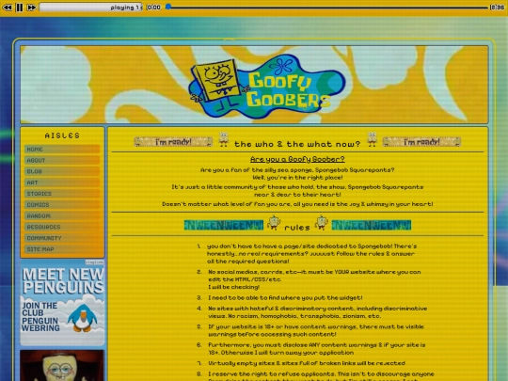Viewport: 508px width, 381px height.
Task: Go to the BLOG page
Action: coord(62,171)
